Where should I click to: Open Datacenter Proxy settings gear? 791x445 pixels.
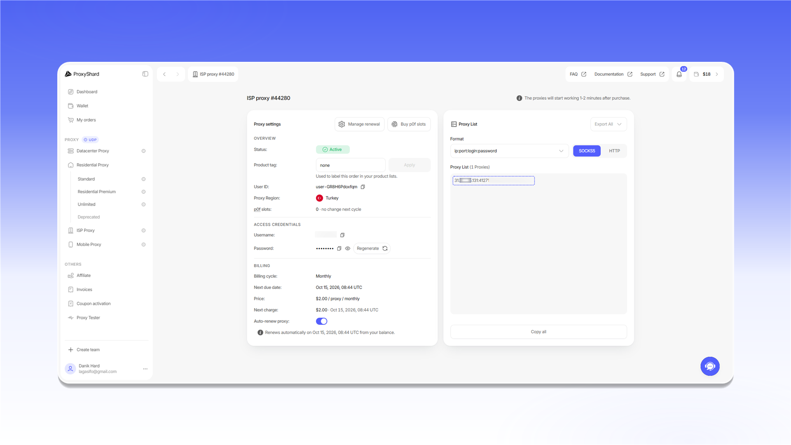click(x=143, y=151)
